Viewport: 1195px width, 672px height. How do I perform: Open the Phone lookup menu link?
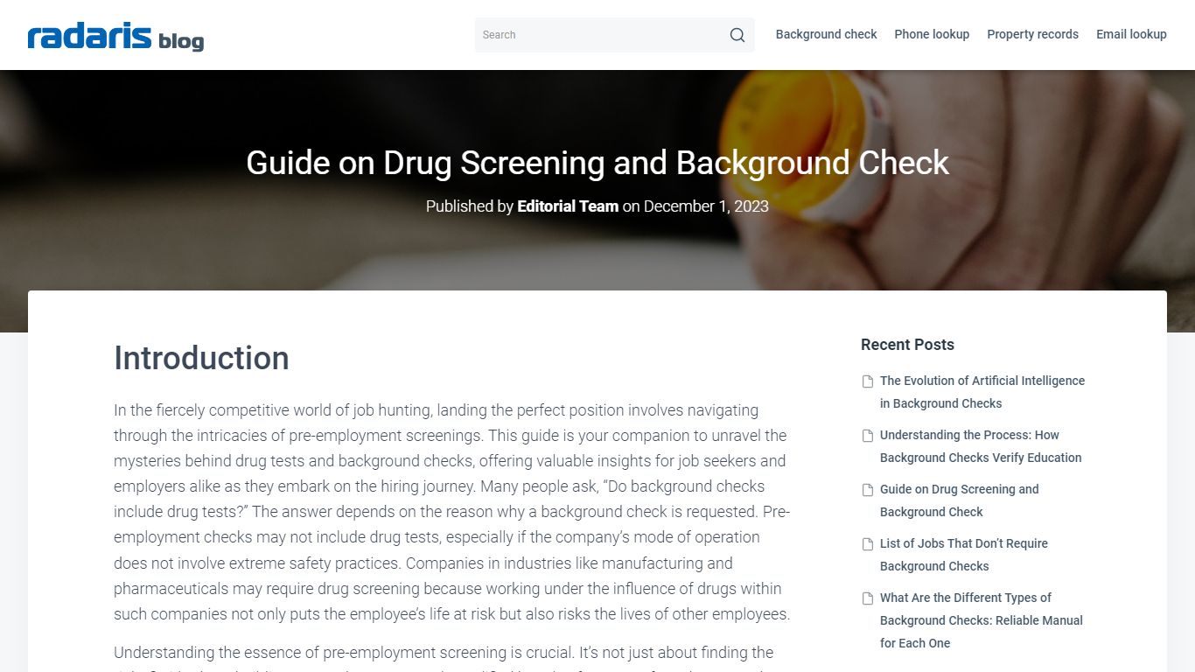coord(932,34)
